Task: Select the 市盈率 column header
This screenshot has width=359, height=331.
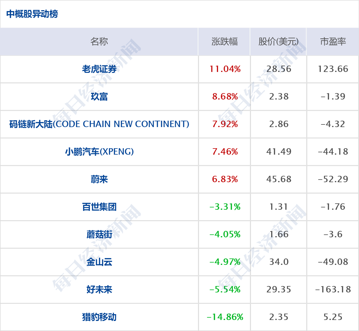Action: (333, 41)
